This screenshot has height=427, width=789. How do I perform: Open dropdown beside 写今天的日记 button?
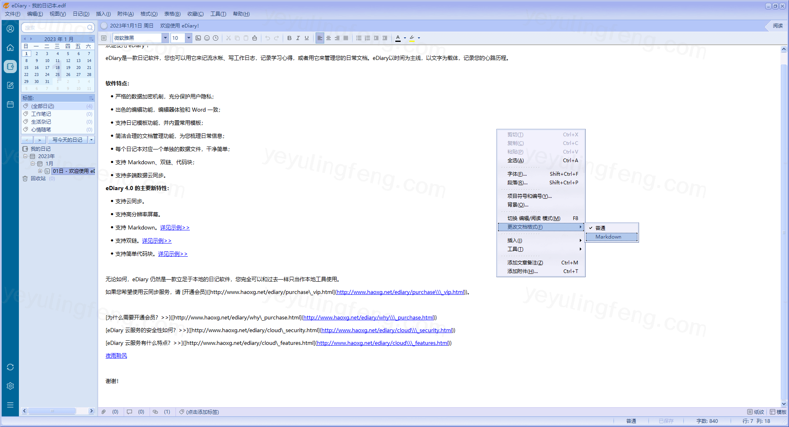(x=92, y=140)
